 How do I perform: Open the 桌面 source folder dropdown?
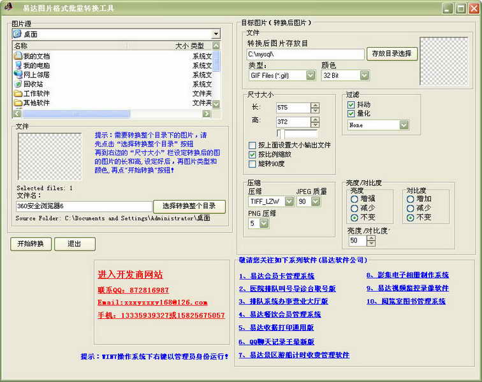(x=216, y=34)
